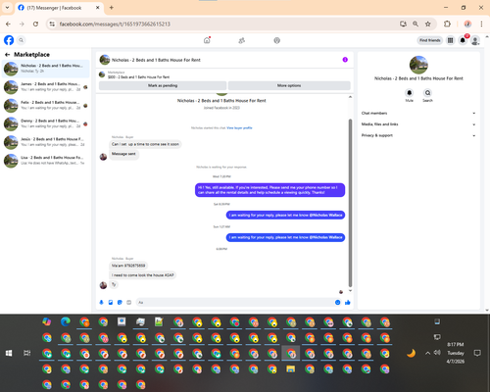The height and width of the screenshot is (392, 490).
Task: Open the James conversation in the list
Action: [x=45, y=87]
